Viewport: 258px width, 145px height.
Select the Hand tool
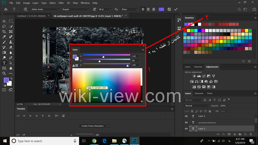[x=11, y=68]
